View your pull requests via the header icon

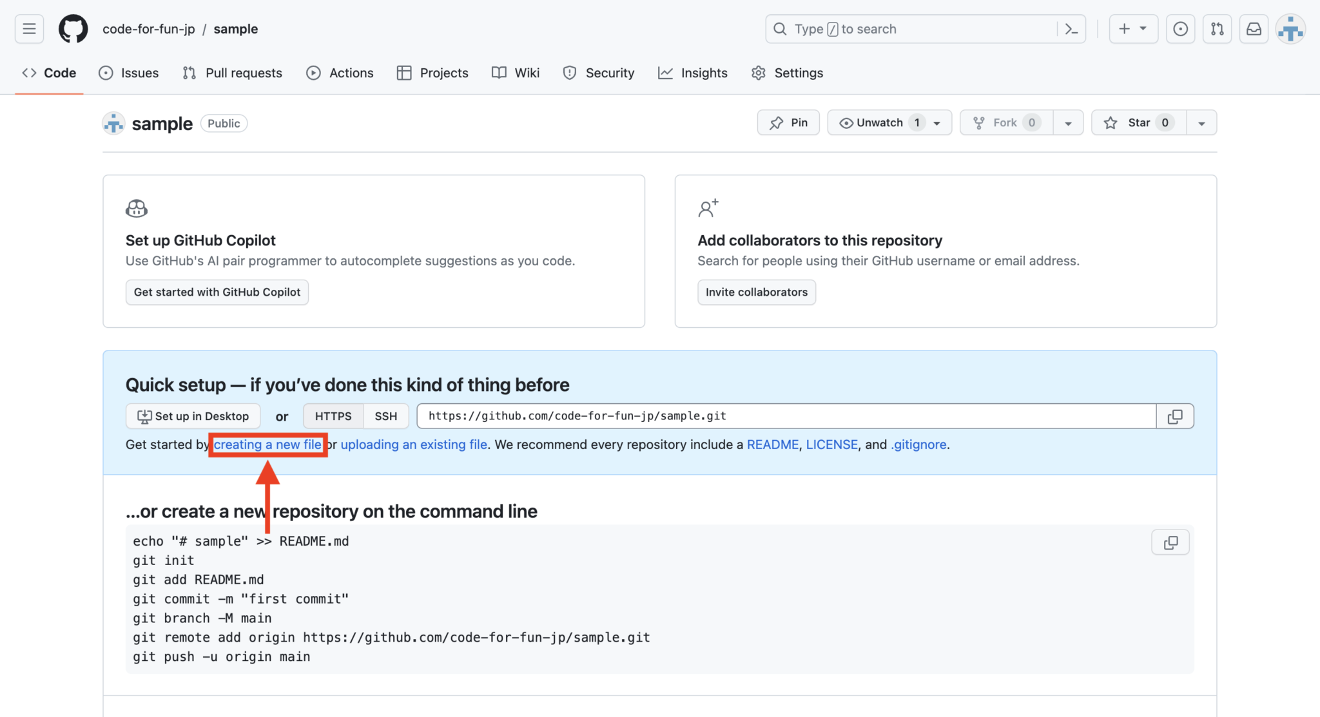coord(1218,28)
